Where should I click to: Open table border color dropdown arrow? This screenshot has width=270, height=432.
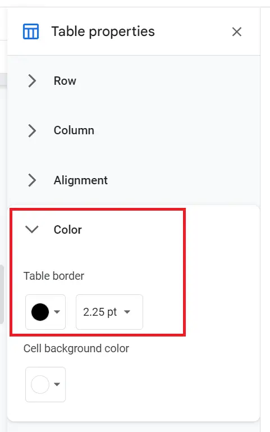pyautogui.click(x=57, y=312)
